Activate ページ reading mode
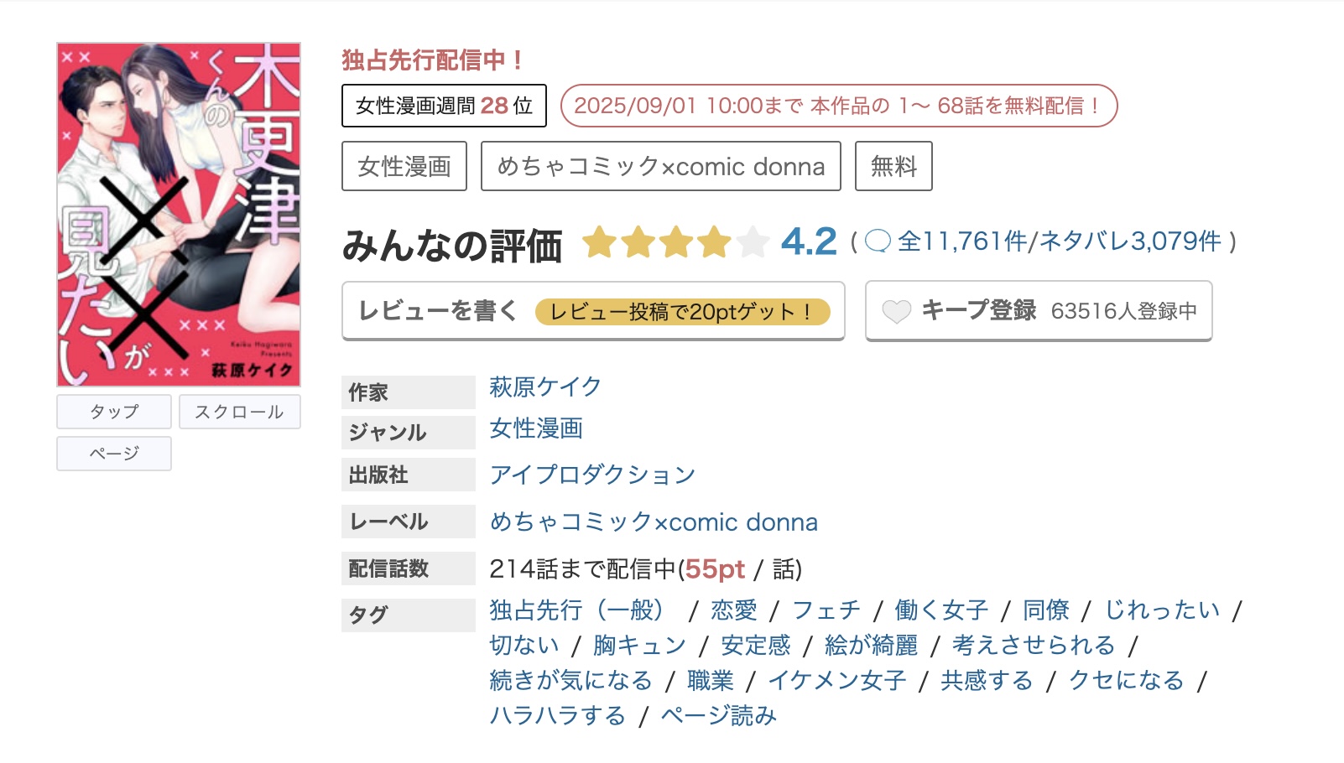Image resolution: width=1344 pixels, height=763 pixels. [x=113, y=453]
